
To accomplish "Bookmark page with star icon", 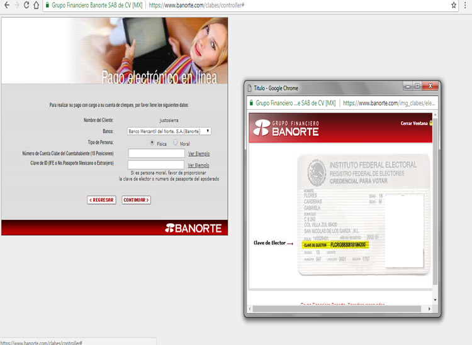I will (x=454, y=5).
